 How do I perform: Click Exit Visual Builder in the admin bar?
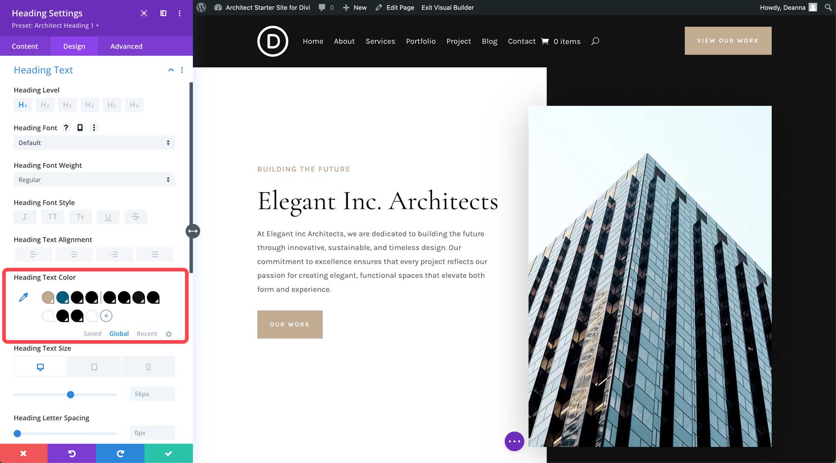(447, 7)
